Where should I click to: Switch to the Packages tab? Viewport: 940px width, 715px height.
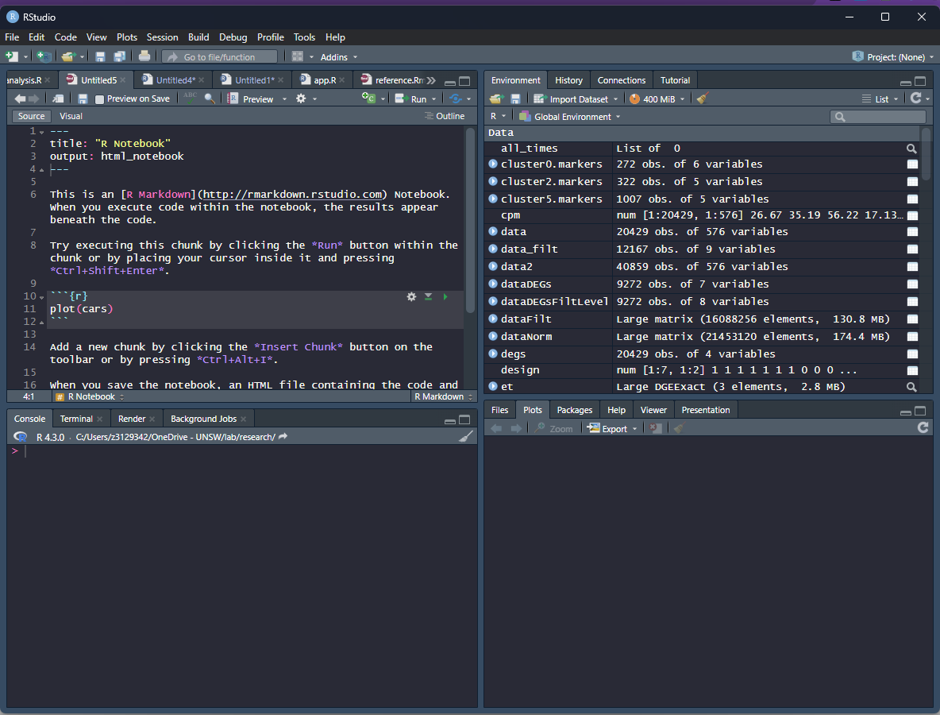[574, 409]
